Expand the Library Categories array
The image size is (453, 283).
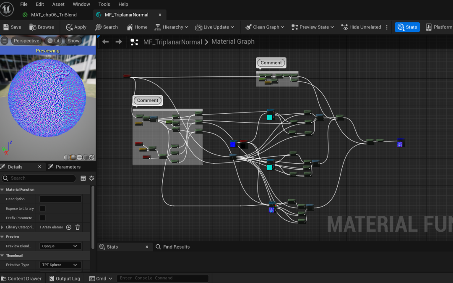point(3,227)
